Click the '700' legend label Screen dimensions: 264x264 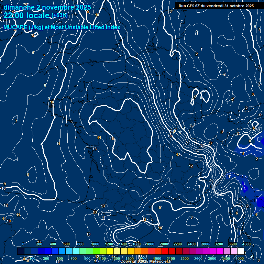pos(74,258)
